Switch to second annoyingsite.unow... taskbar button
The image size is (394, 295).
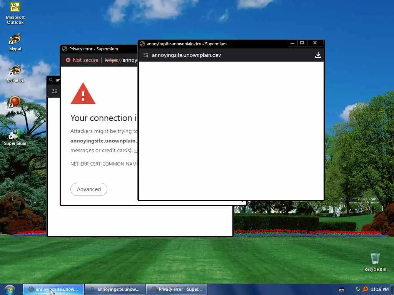click(115, 289)
